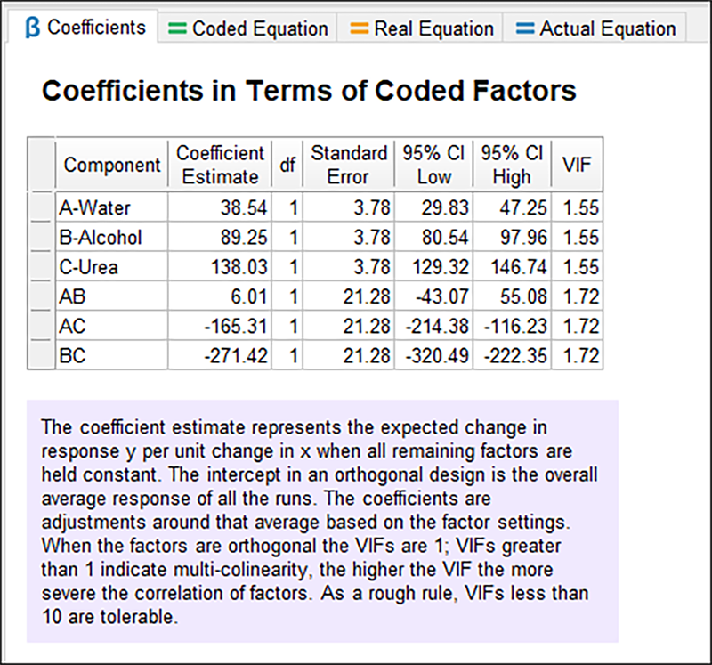Click the blue Actual Equation tab icon
The height and width of the screenshot is (665, 712).
click(x=524, y=28)
